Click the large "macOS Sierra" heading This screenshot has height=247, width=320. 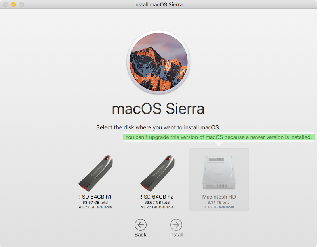(x=158, y=109)
